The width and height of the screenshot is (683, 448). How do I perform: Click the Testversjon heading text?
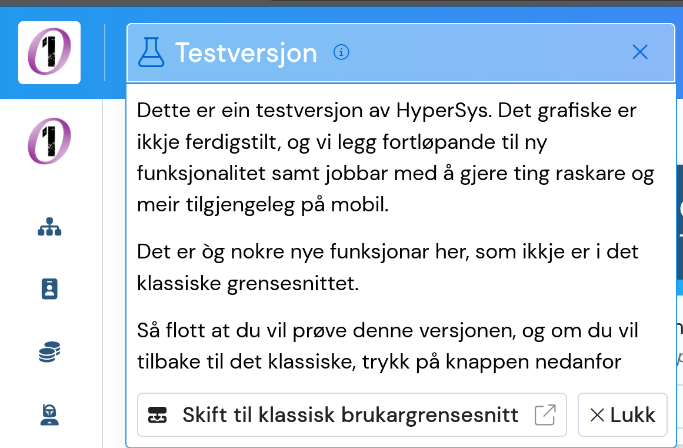[246, 53]
